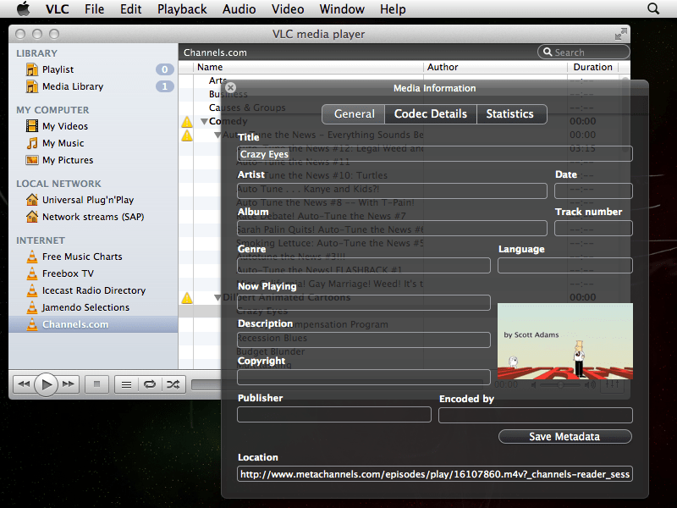Sort by the Duration column header
The height and width of the screenshot is (508, 677).
593,67
